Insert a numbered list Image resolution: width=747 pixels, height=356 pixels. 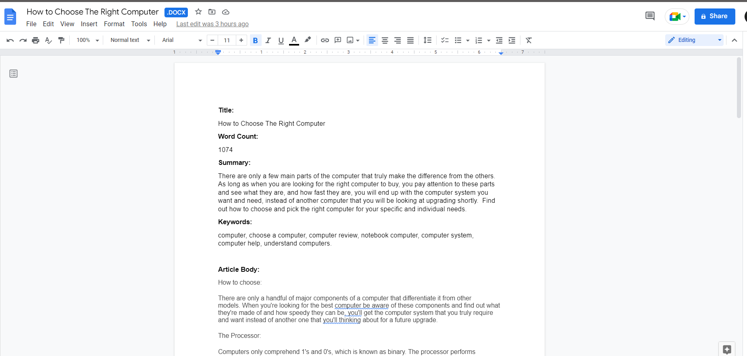[479, 40]
